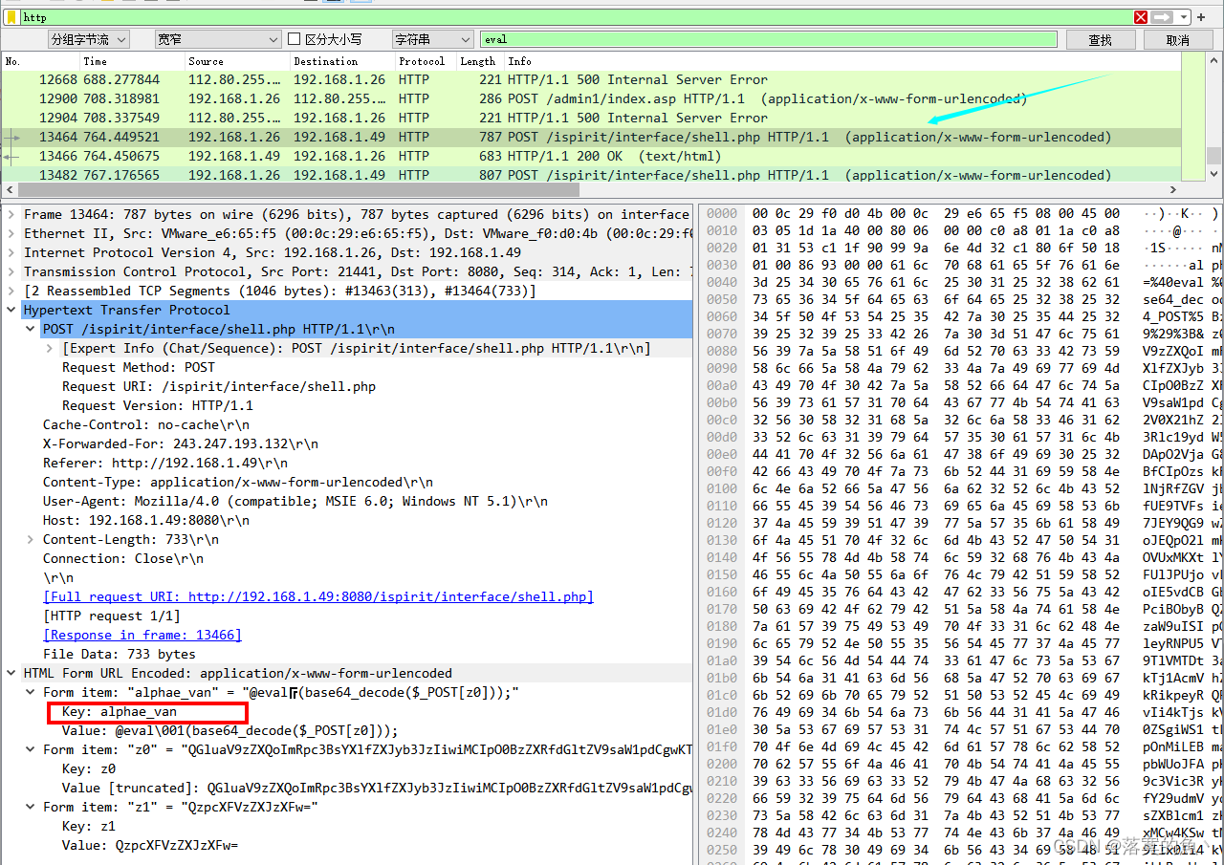Select the Host: 192.168.1.49:8080 line
1224x865 pixels.
146,520
